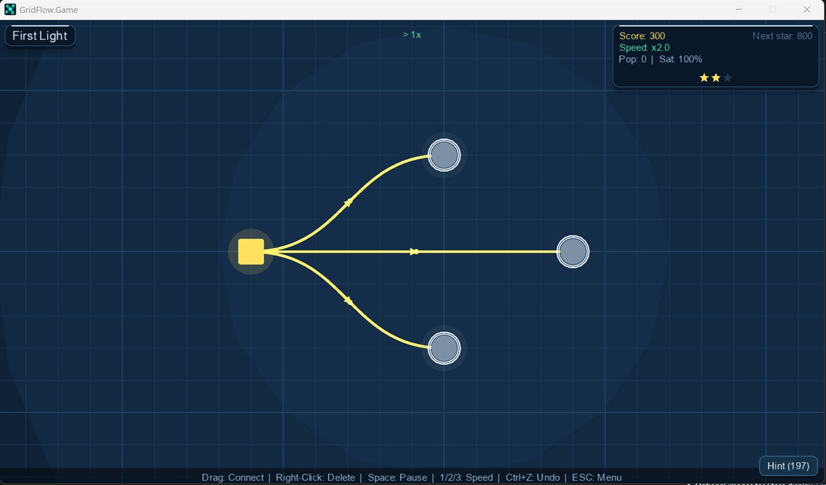Select the '1/2/3: Speed' control
The image size is (826, 485).
coord(466,477)
